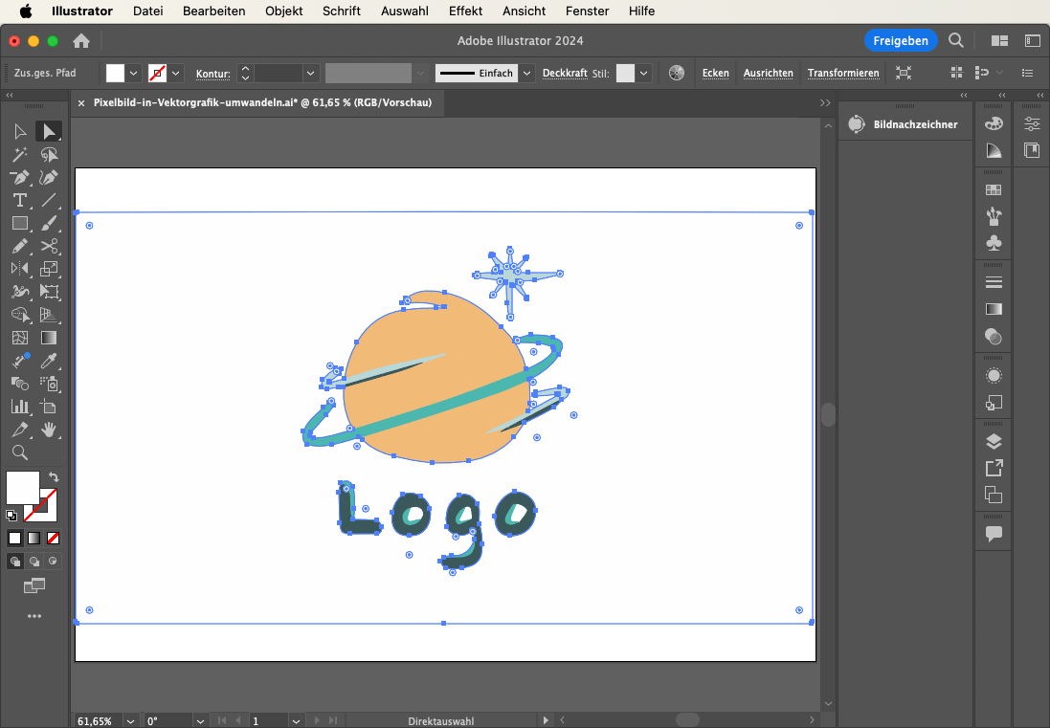Open the Fenster menu
The width and height of the screenshot is (1050, 728).
587,11
